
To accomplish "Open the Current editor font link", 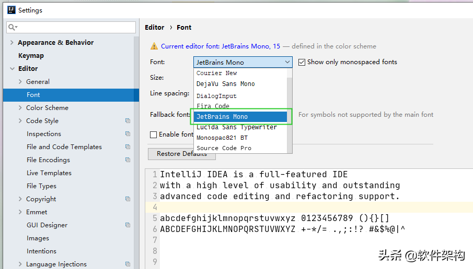I will point(220,46).
